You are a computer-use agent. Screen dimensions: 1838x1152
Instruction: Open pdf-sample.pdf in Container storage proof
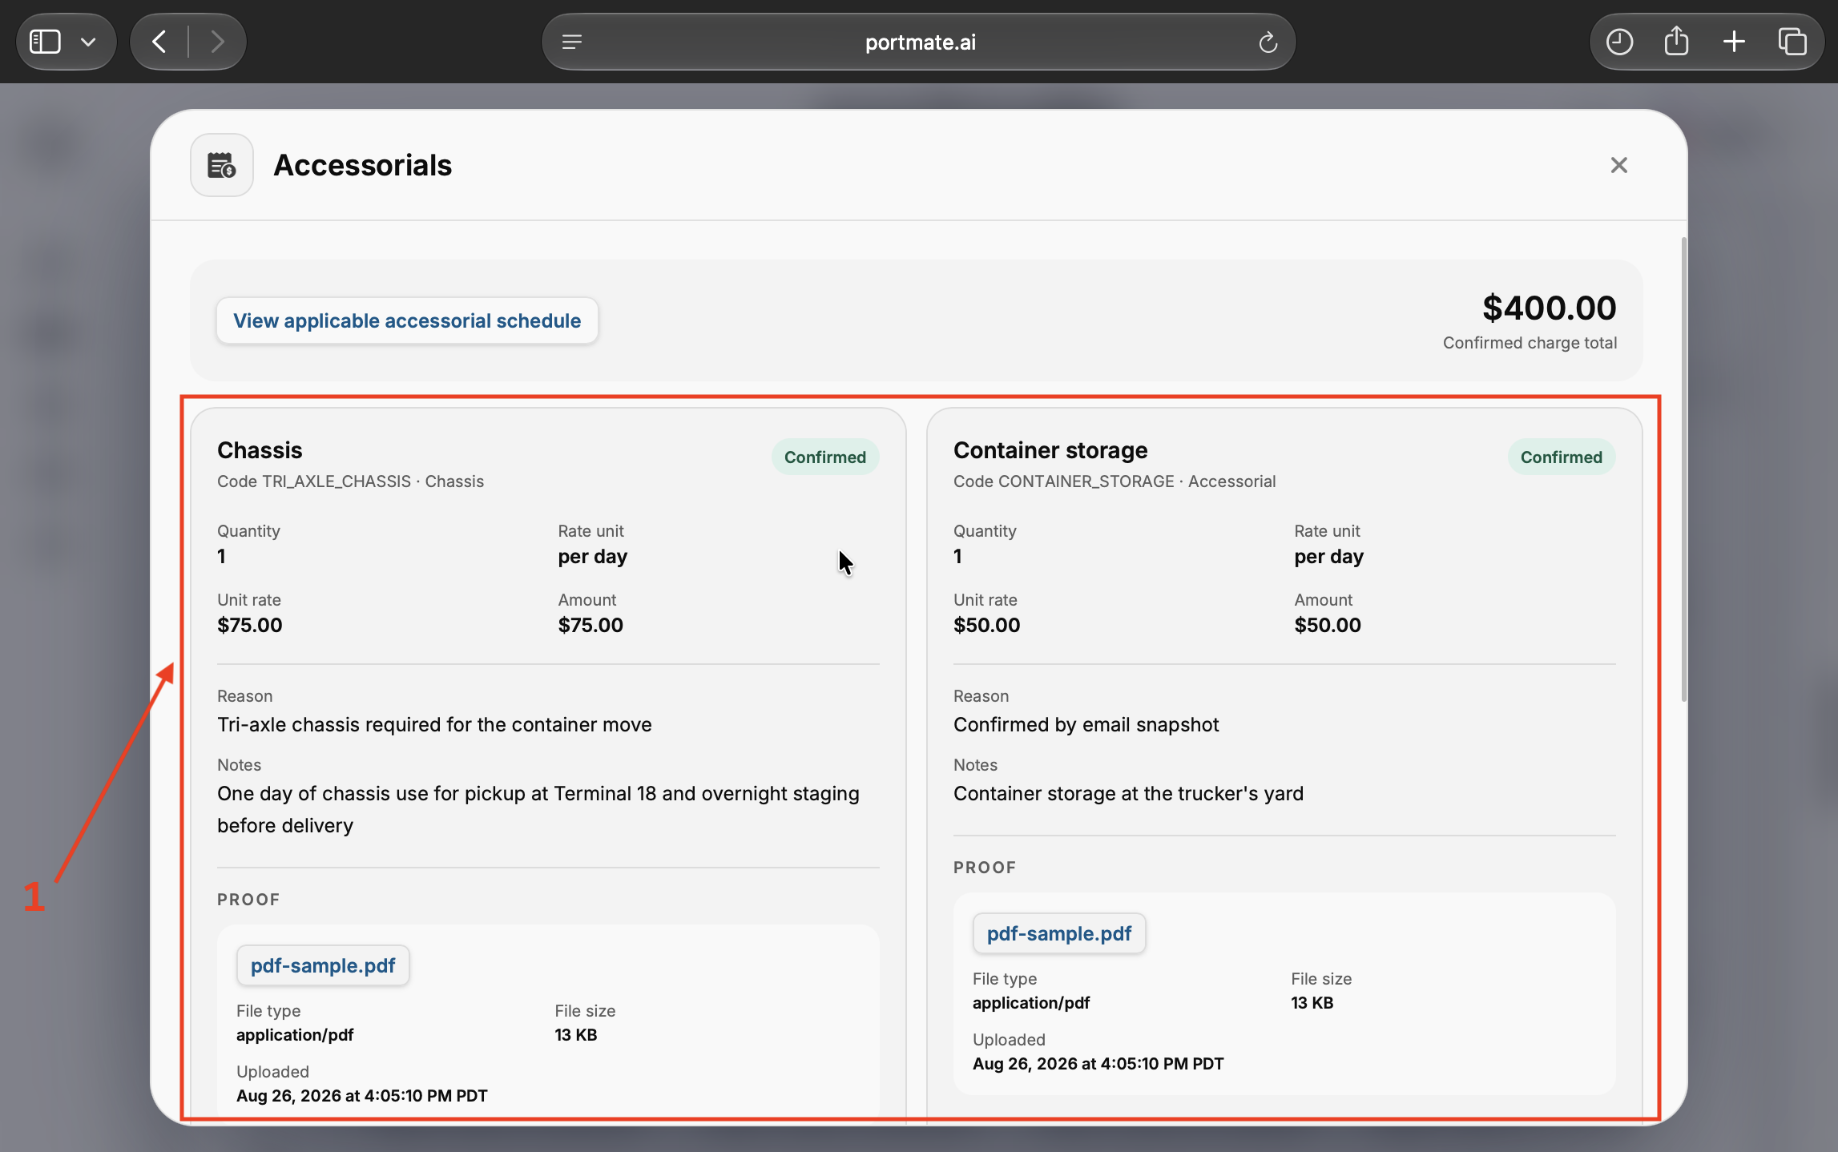tap(1059, 933)
